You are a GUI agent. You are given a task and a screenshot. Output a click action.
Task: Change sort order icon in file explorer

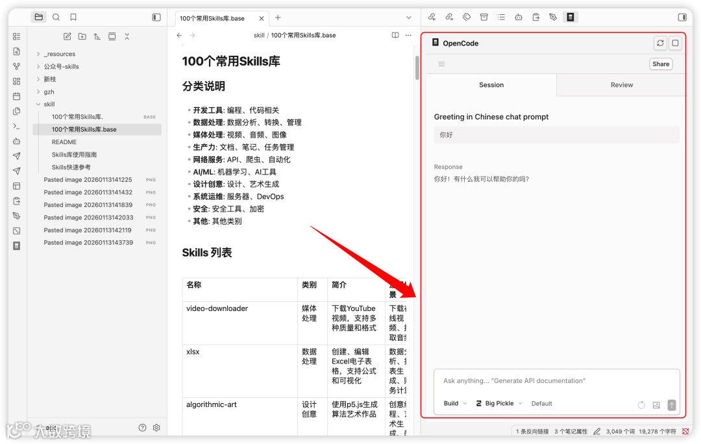click(x=97, y=36)
